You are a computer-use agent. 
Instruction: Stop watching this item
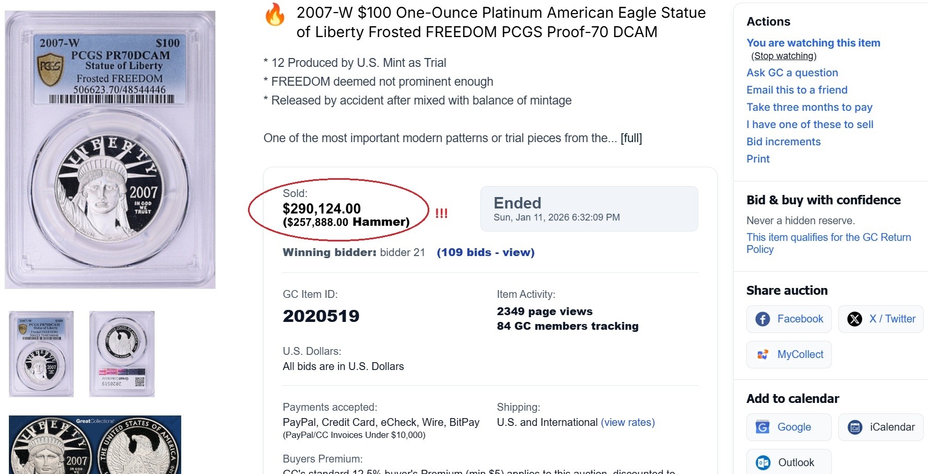pyautogui.click(x=783, y=56)
